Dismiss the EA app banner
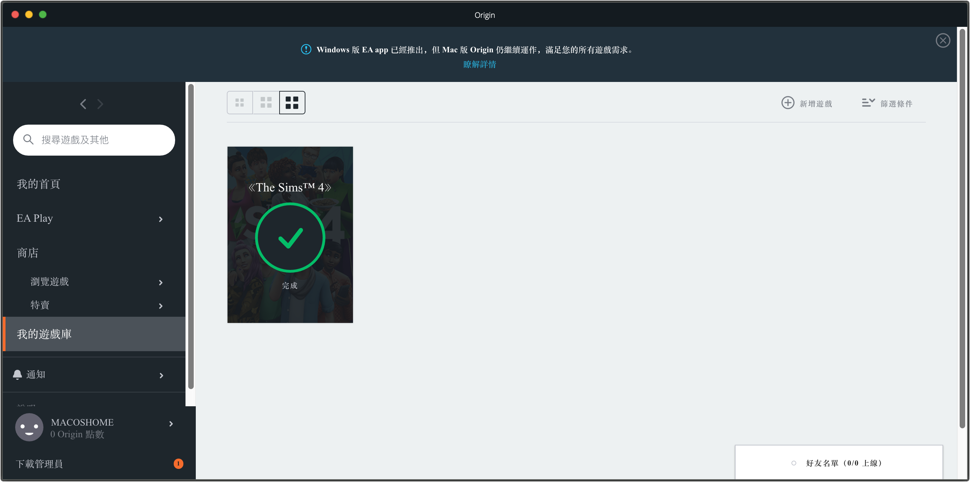This screenshot has width=970, height=482. click(x=943, y=40)
